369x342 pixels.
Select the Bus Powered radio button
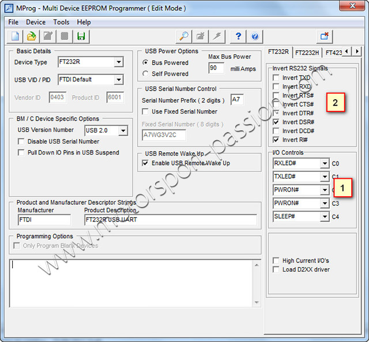click(145, 63)
